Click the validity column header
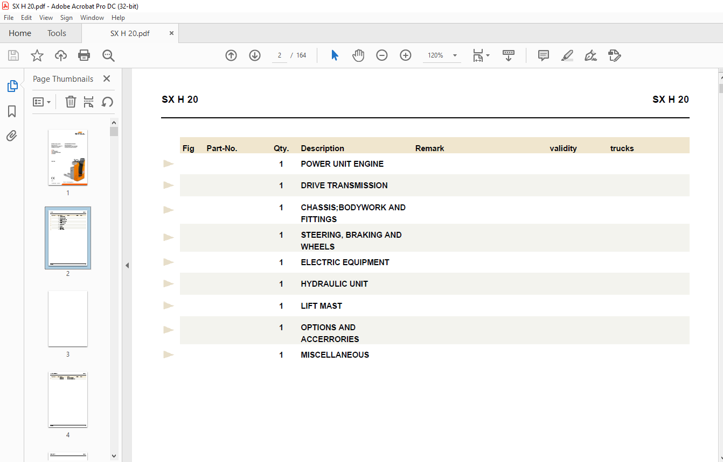Screen dimensions: 723x462 point(563,148)
